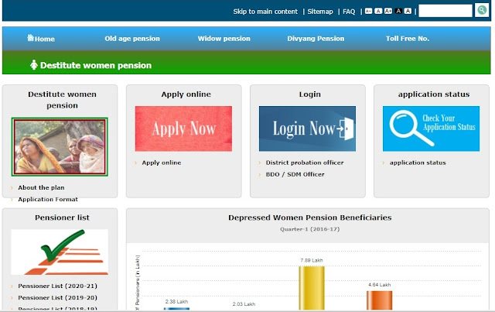The height and width of the screenshot is (312, 495).
Task: Click the destitute women photo thumbnail
Action: coord(60,146)
